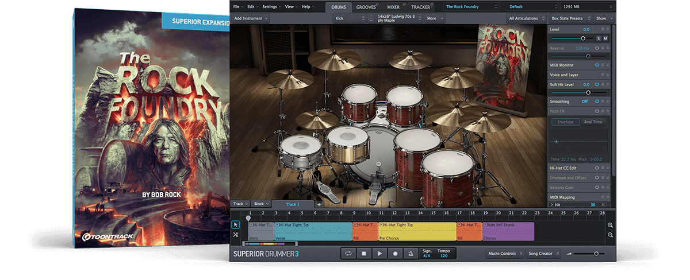
Task: Click the stop transport button
Action: click(x=363, y=253)
